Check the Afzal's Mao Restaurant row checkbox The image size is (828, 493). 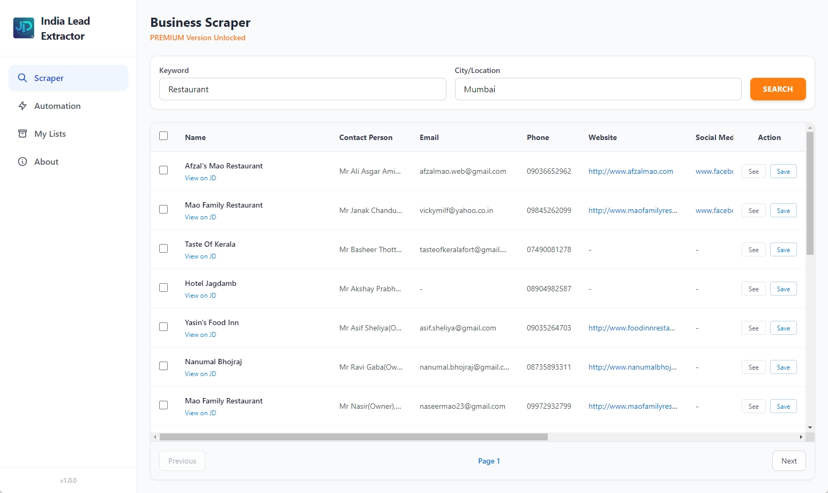pyautogui.click(x=163, y=170)
